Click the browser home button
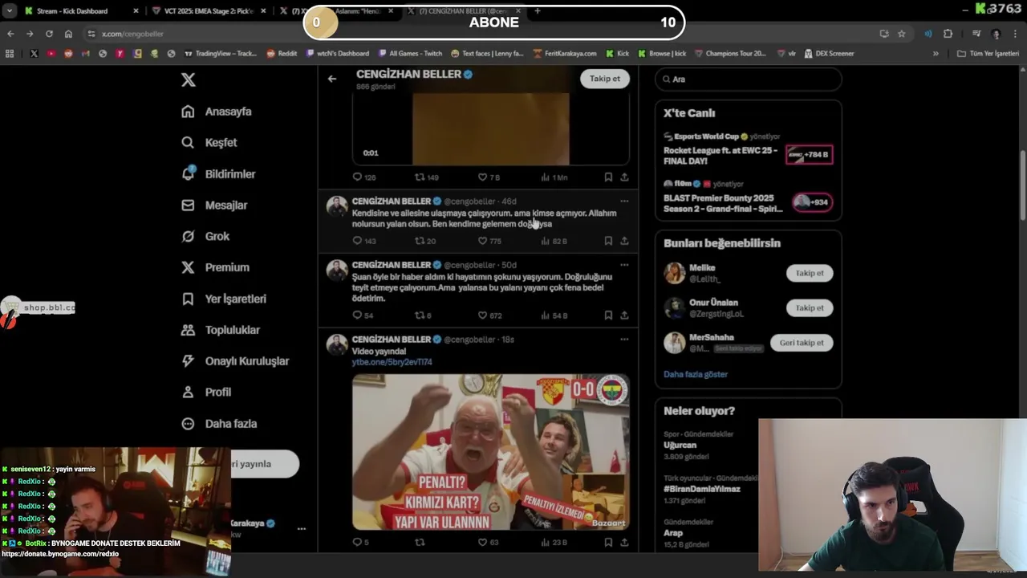 pyautogui.click(x=68, y=34)
